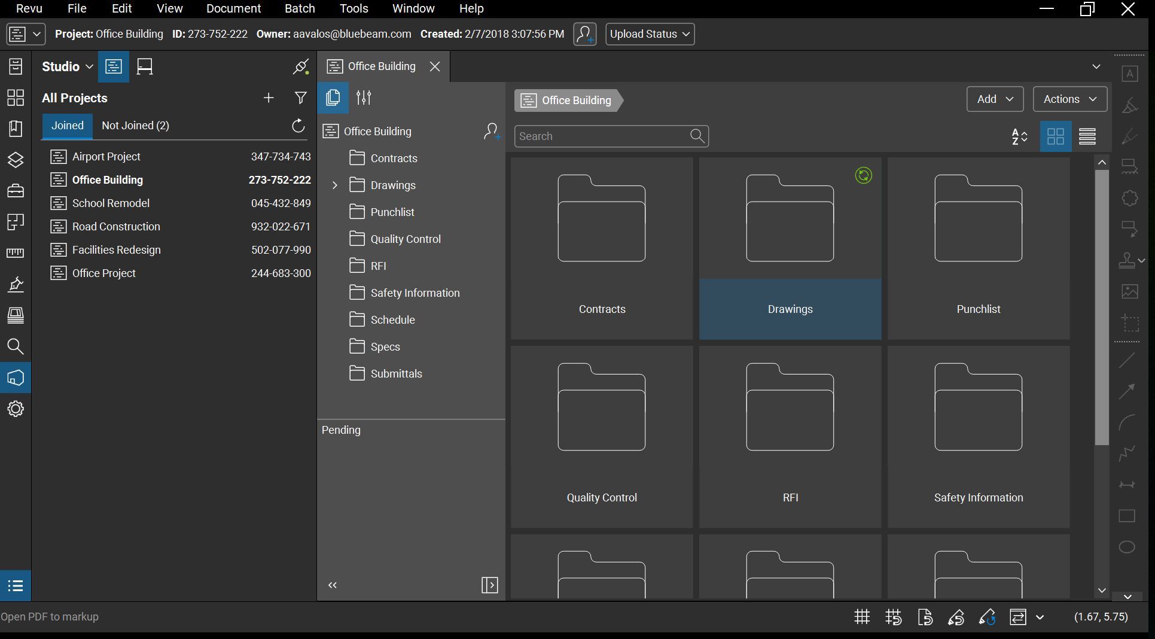Open the Studio Sessions icon
Screen dimensions: 1155x639
click(145, 66)
